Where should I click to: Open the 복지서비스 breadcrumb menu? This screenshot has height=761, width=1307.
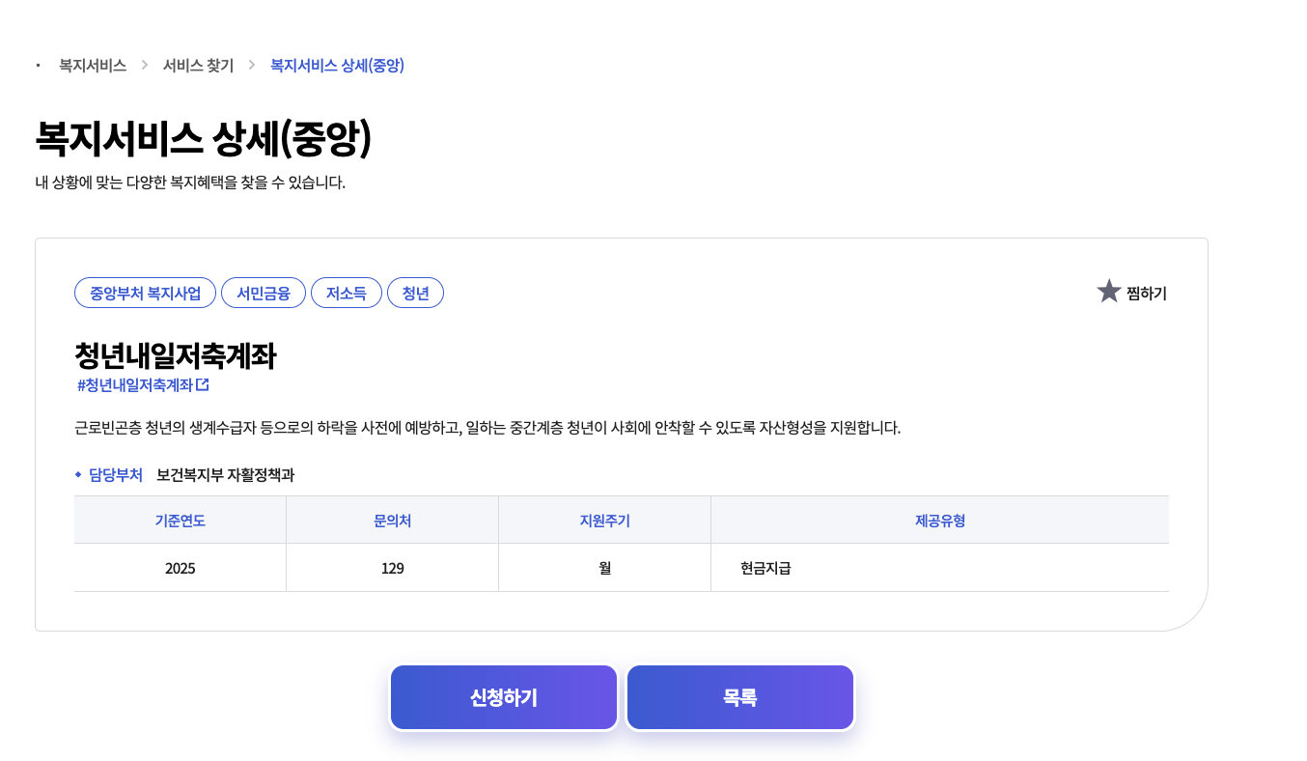click(92, 65)
